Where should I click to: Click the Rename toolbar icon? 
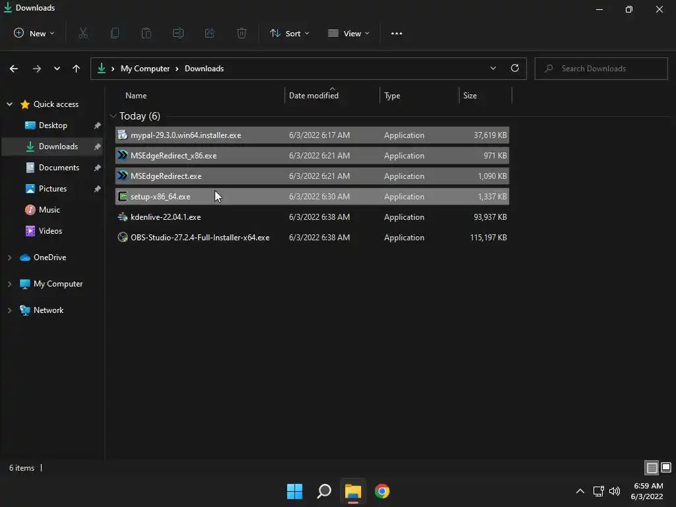178,33
